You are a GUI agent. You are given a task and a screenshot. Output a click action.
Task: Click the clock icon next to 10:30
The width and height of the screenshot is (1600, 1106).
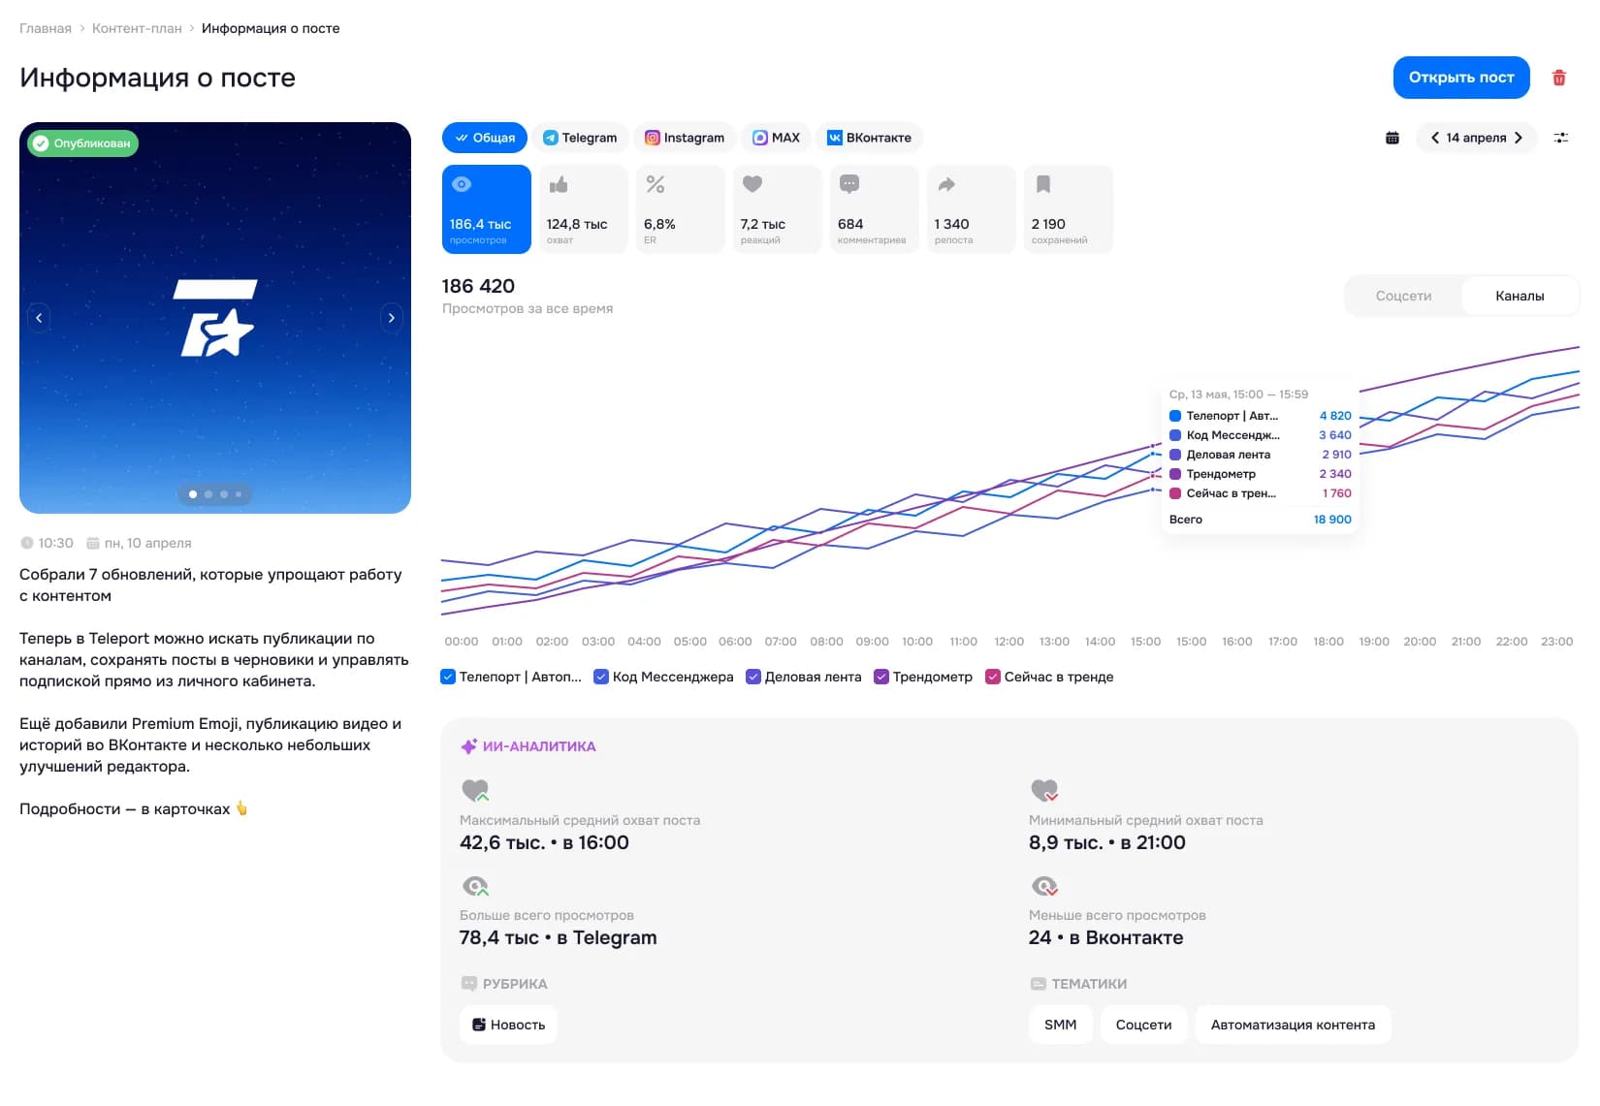pyautogui.click(x=27, y=543)
